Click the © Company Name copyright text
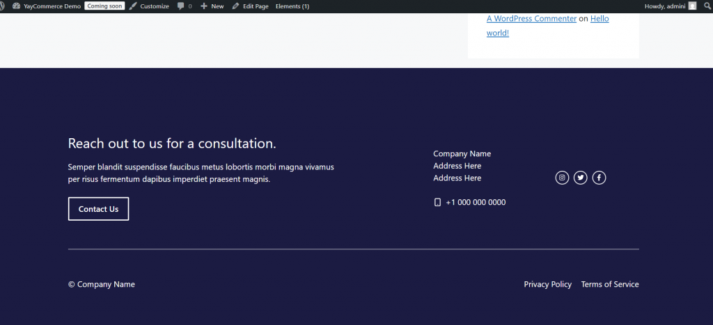 (102, 284)
